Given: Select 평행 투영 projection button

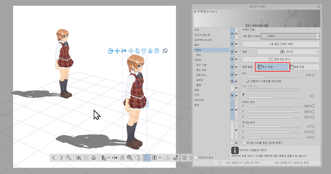Looking at the screenshot, I should (x=304, y=67).
